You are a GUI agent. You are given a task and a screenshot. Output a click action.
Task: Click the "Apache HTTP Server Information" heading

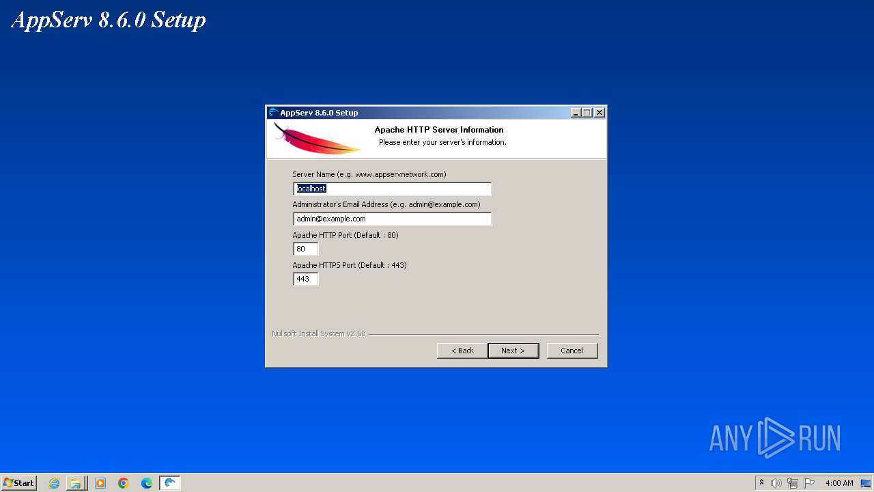pos(439,130)
